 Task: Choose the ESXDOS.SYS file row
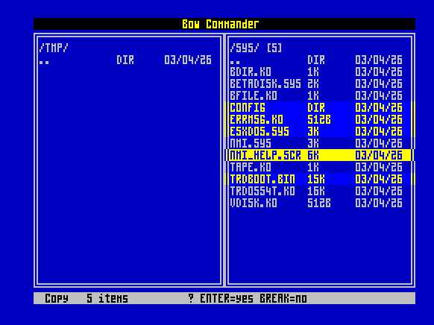(x=320, y=131)
